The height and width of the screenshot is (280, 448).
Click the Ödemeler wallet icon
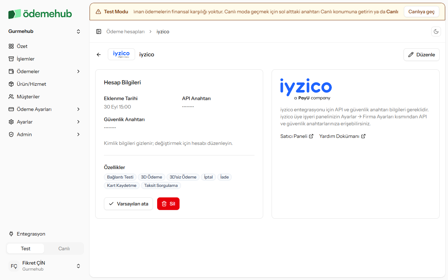click(x=11, y=71)
